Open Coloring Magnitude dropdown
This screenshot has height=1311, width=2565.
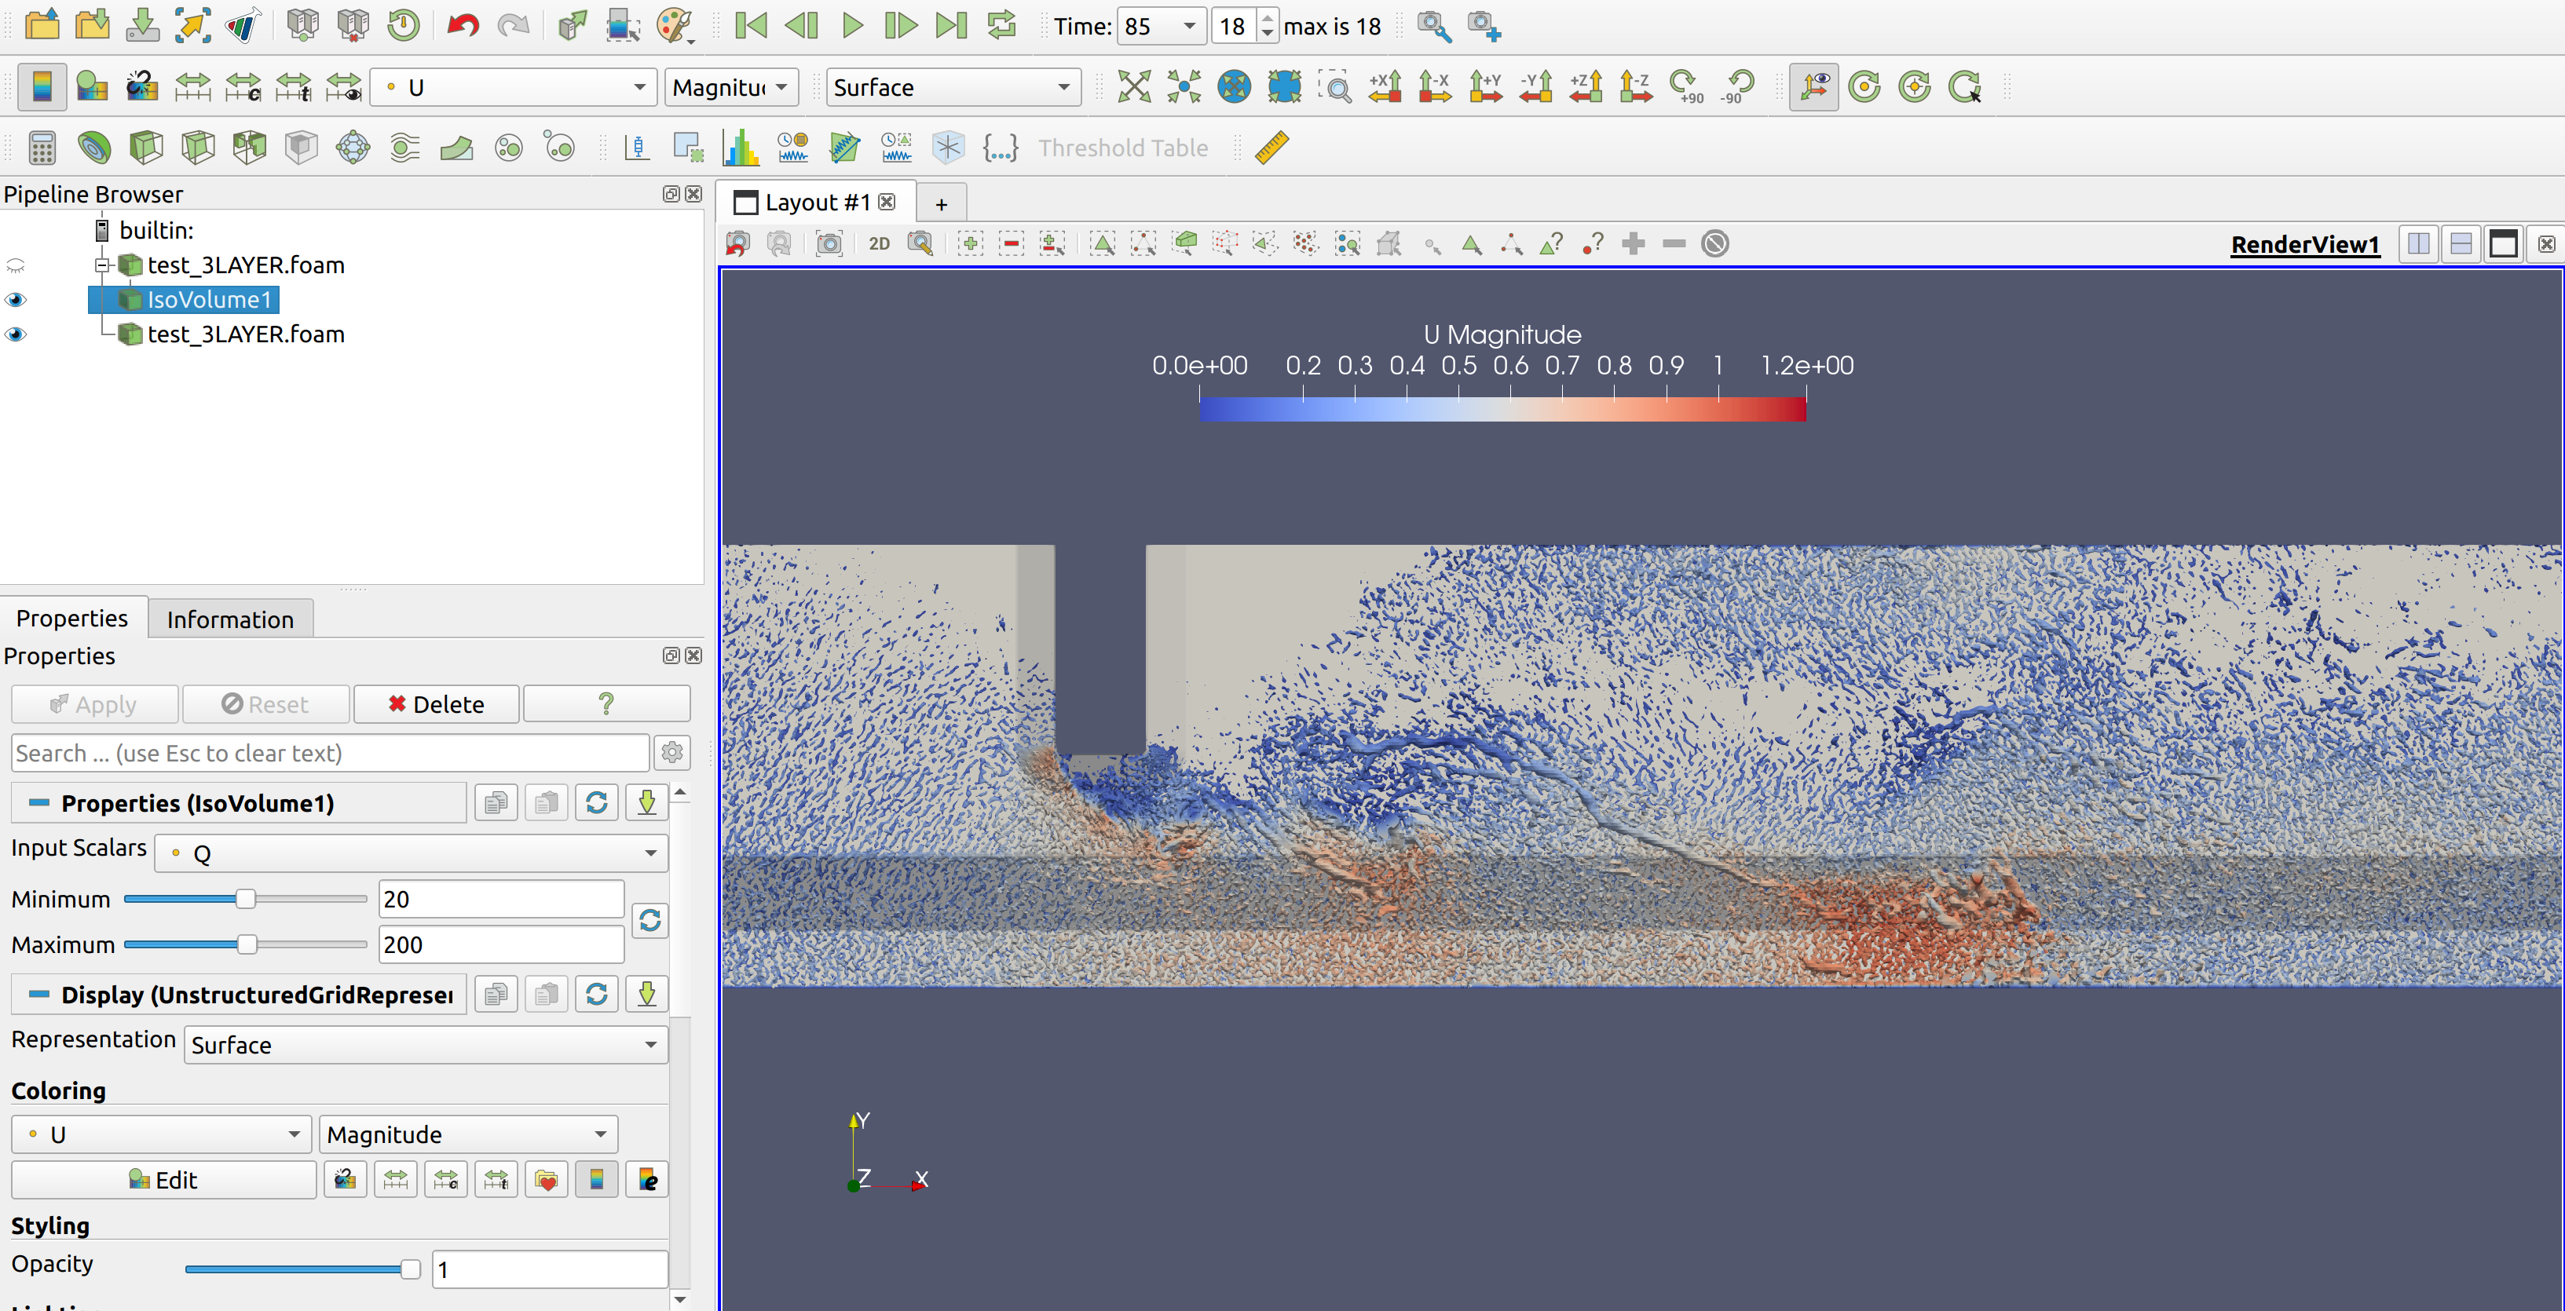(468, 1135)
